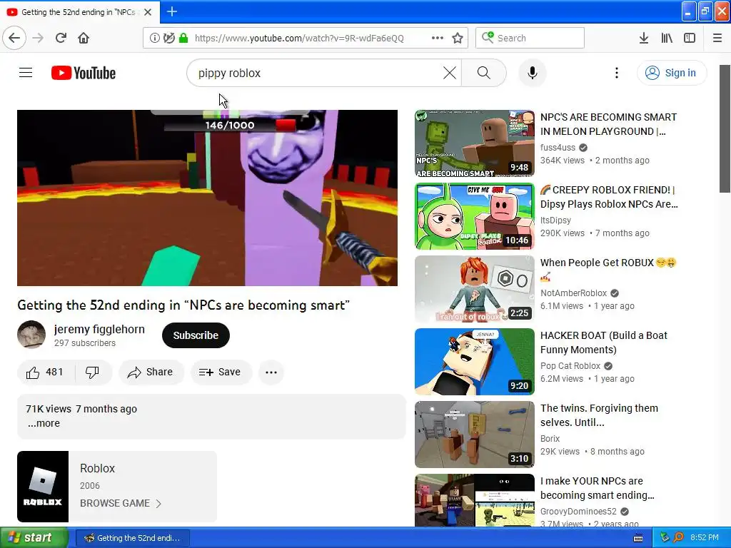This screenshot has height=548, width=731.
Task: Go back using the browser back arrow
Action: click(x=14, y=38)
